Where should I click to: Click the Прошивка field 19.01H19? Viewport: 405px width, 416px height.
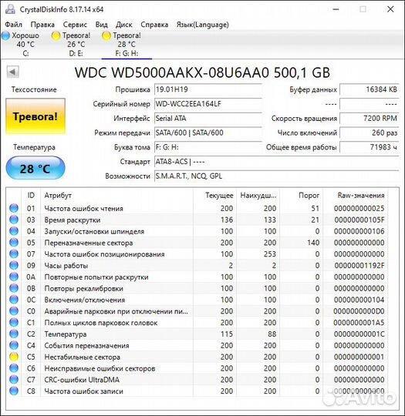[x=208, y=89]
